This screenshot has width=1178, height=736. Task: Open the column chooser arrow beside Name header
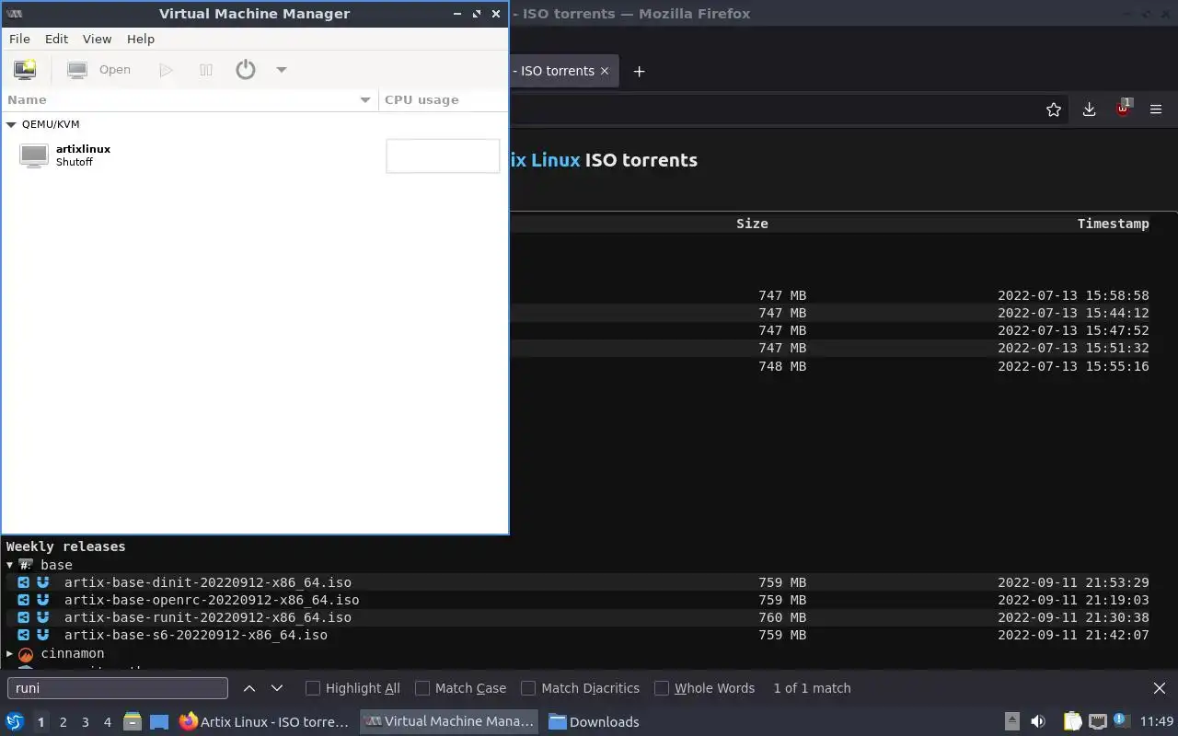point(365,99)
